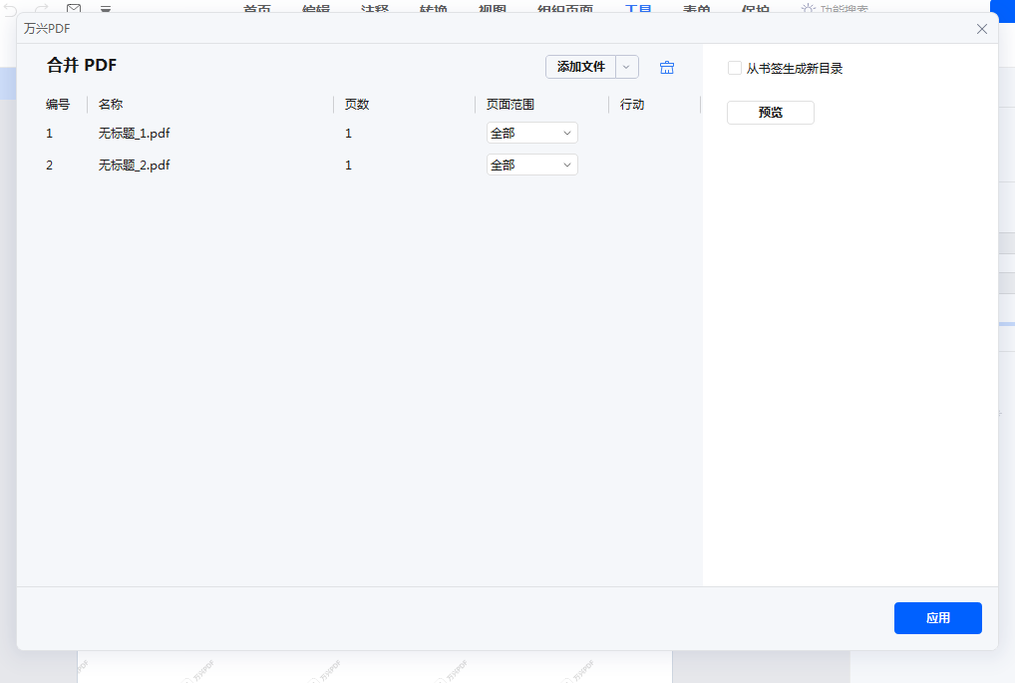Image resolution: width=1015 pixels, height=683 pixels.
Task: Click the 应用 button to merge PDFs
Action: pyautogui.click(x=937, y=618)
